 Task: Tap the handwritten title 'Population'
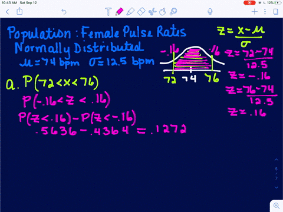click(x=39, y=33)
